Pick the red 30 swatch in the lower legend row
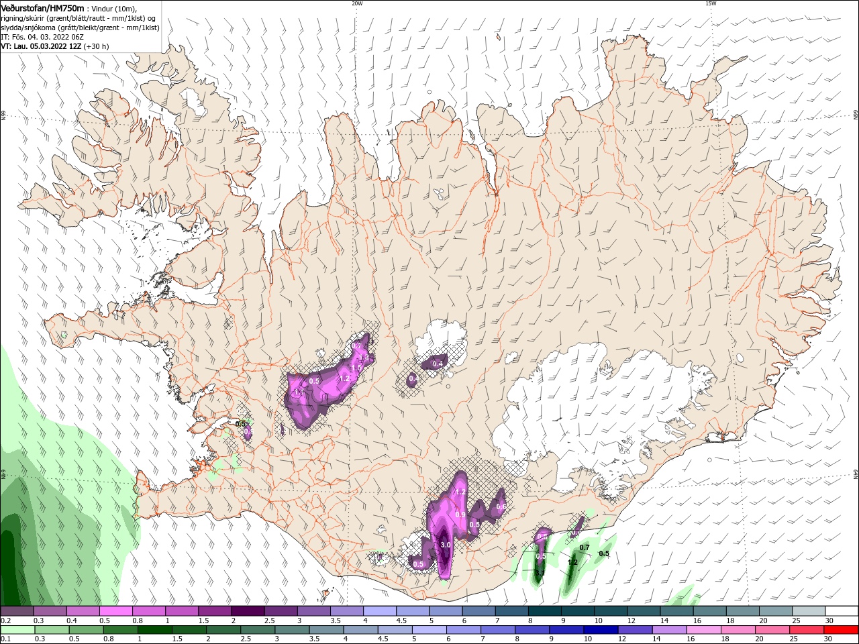Viewport: 859px width, 644px height. point(841,630)
